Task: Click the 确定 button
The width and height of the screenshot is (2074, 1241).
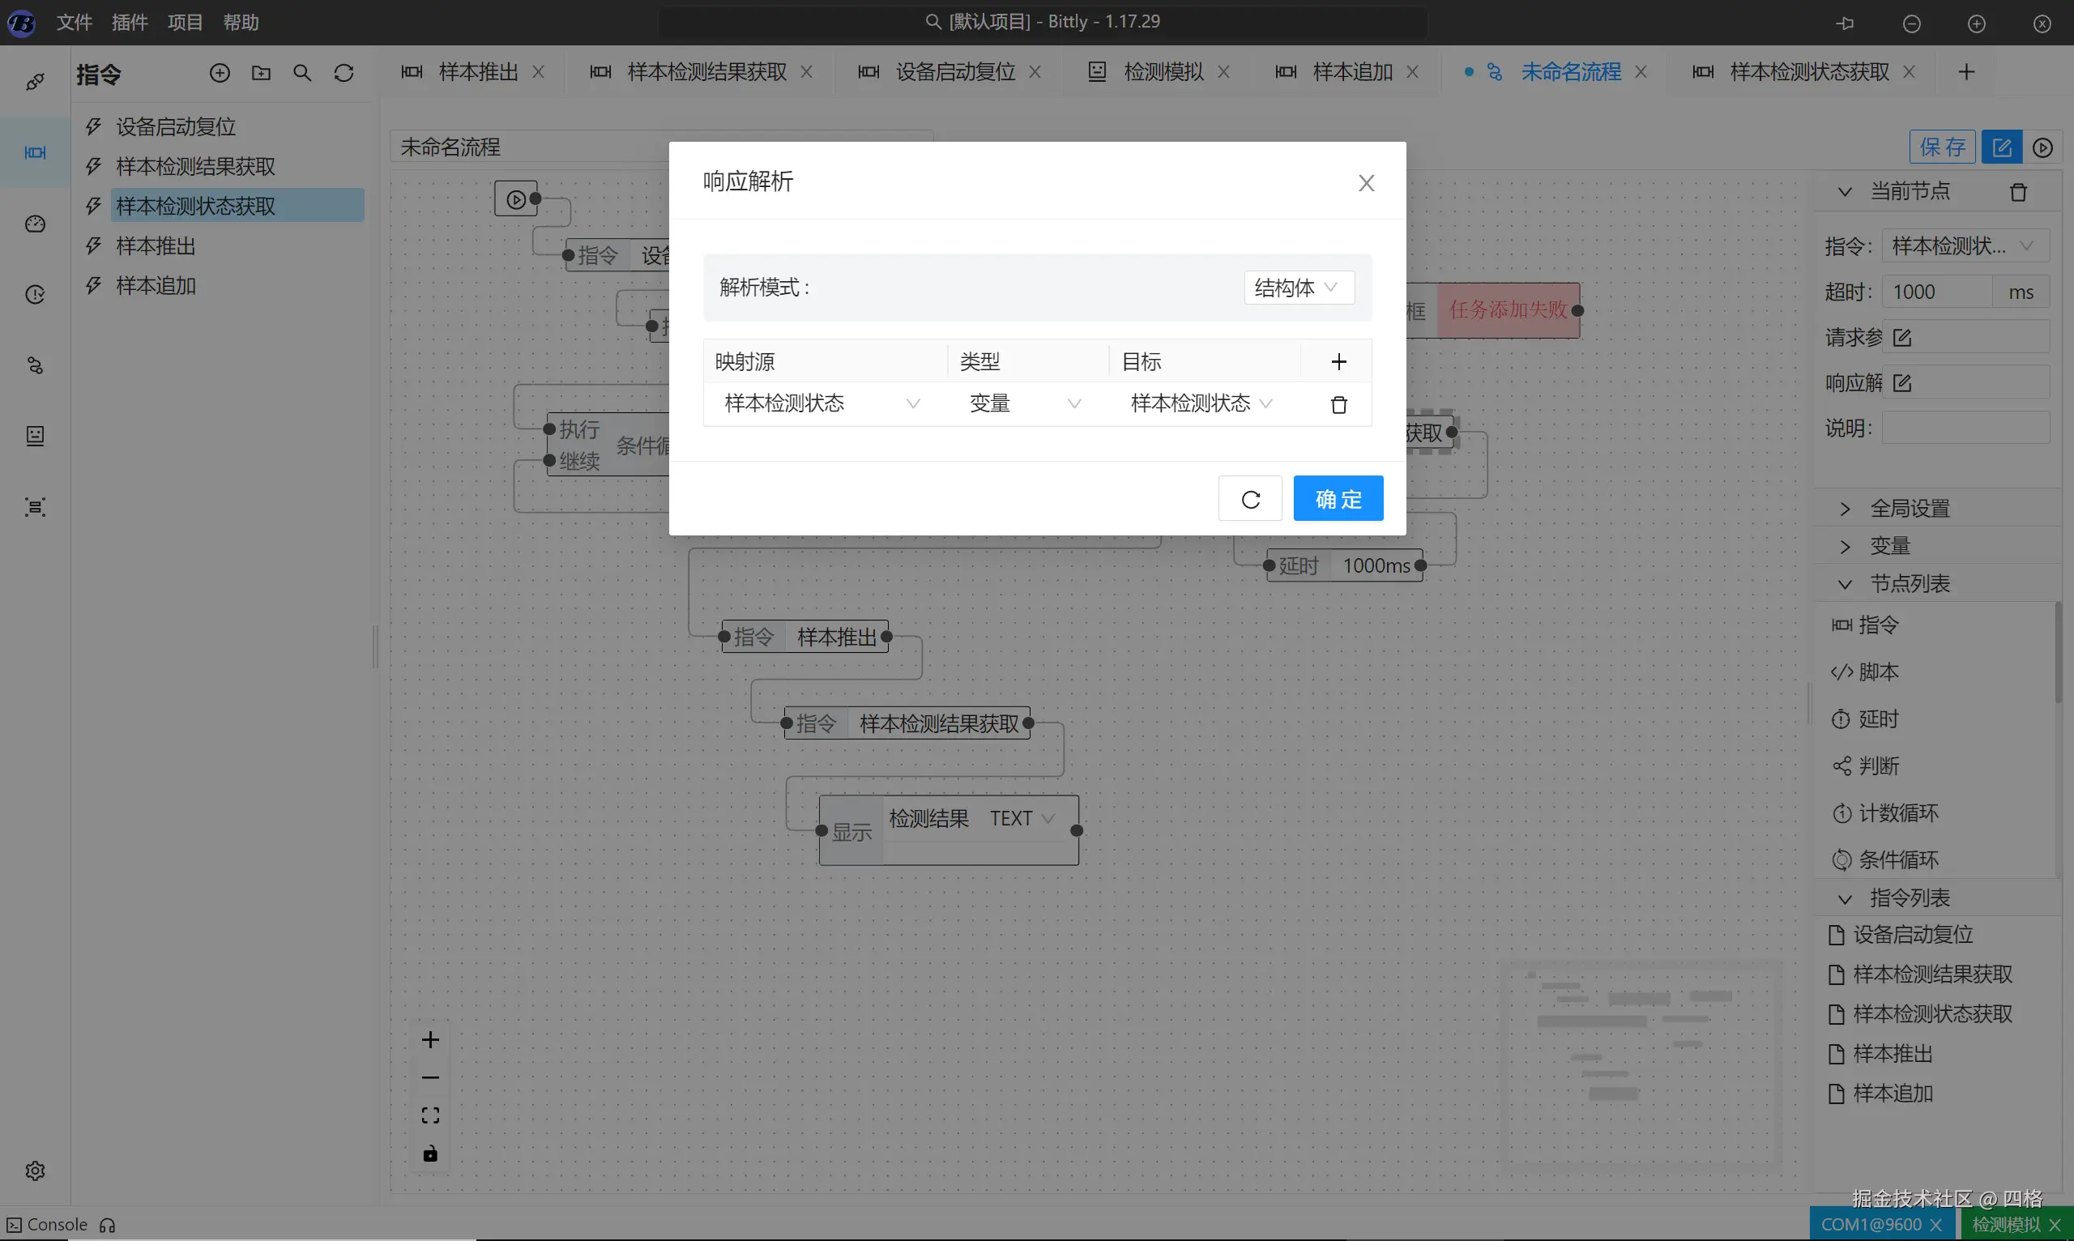Action: (1338, 499)
